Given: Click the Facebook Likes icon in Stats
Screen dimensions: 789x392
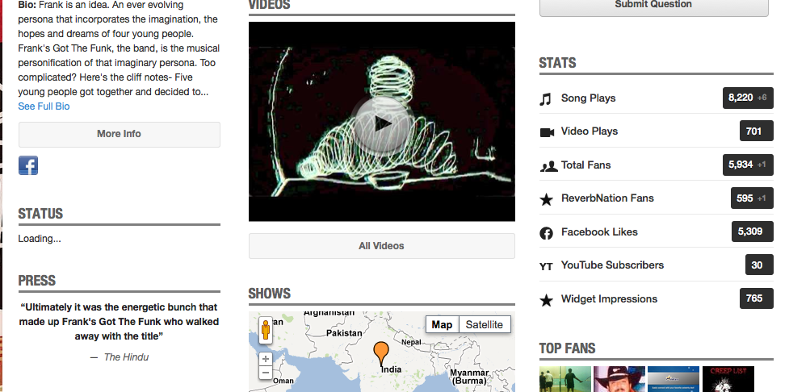Looking at the screenshot, I should pyautogui.click(x=547, y=233).
